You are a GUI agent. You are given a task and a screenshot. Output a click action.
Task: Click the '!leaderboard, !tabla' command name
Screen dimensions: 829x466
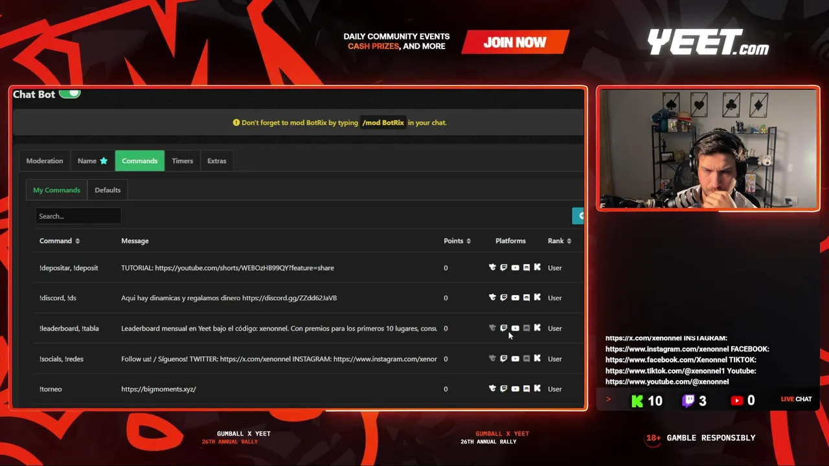click(x=69, y=328)
